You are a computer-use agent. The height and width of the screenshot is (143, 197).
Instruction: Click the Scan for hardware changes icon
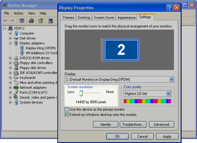[50, 20]
